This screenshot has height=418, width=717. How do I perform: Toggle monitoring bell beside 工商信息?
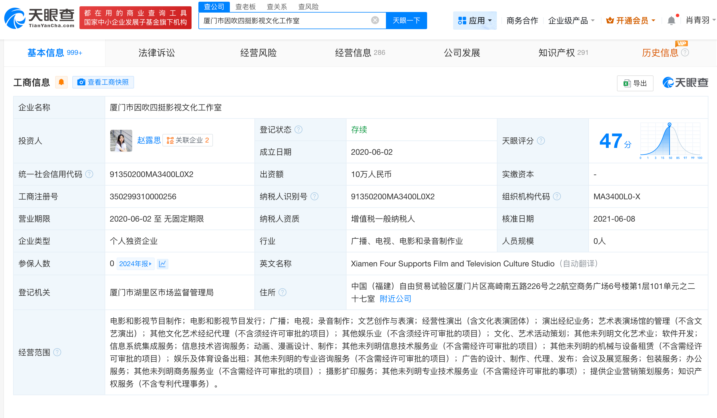coord(61,82)
